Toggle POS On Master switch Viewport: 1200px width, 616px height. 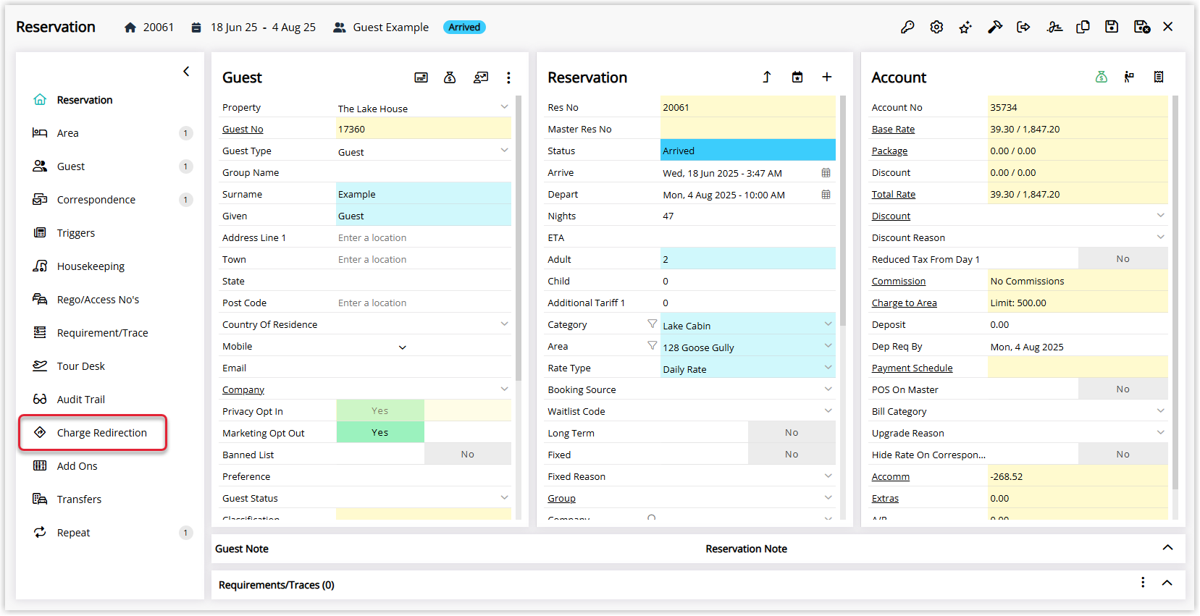tap(1123, 389)
